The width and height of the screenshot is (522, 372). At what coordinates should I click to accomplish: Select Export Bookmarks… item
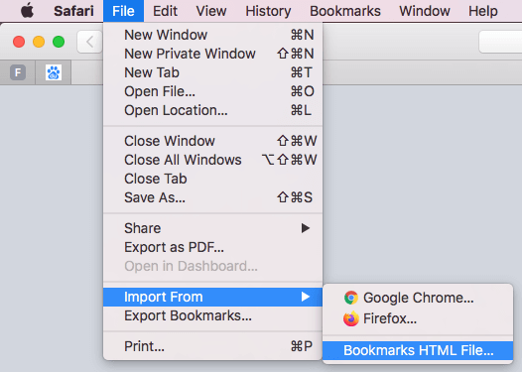(x=212, y=315)
